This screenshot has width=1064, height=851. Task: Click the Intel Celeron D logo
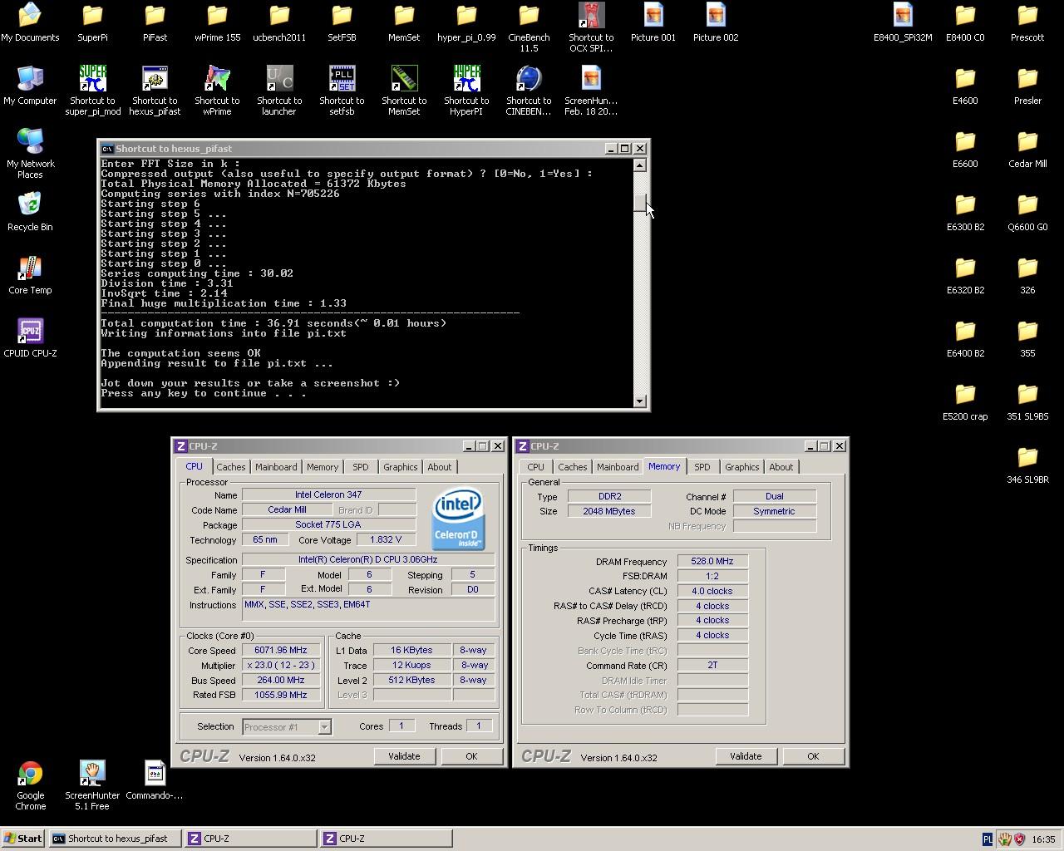click(x=457, y=519)
